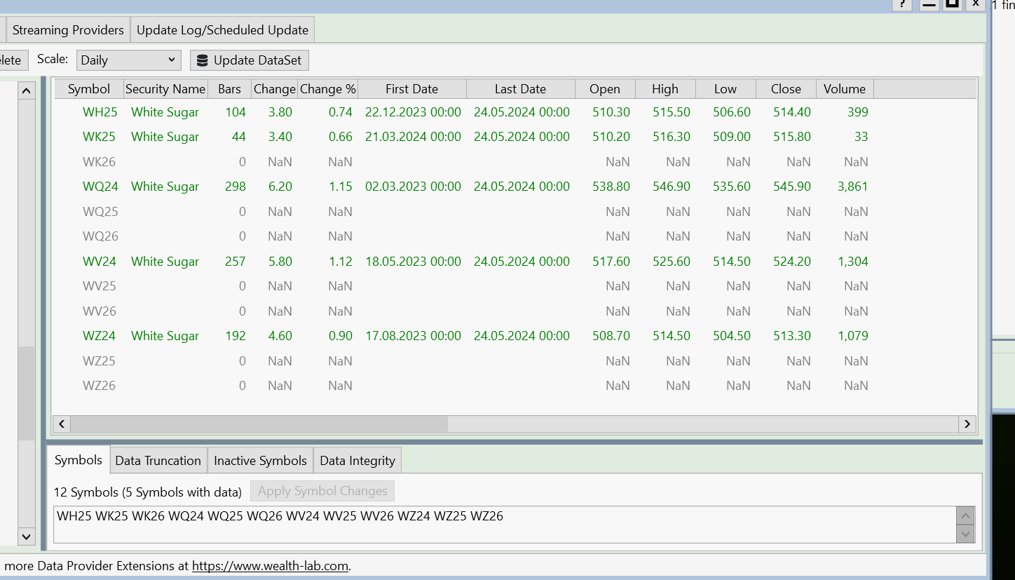This screenshot has height=580, width=1015.
Task: Open the Inactive Symbols tab
Action: click(x=260, y=461)
